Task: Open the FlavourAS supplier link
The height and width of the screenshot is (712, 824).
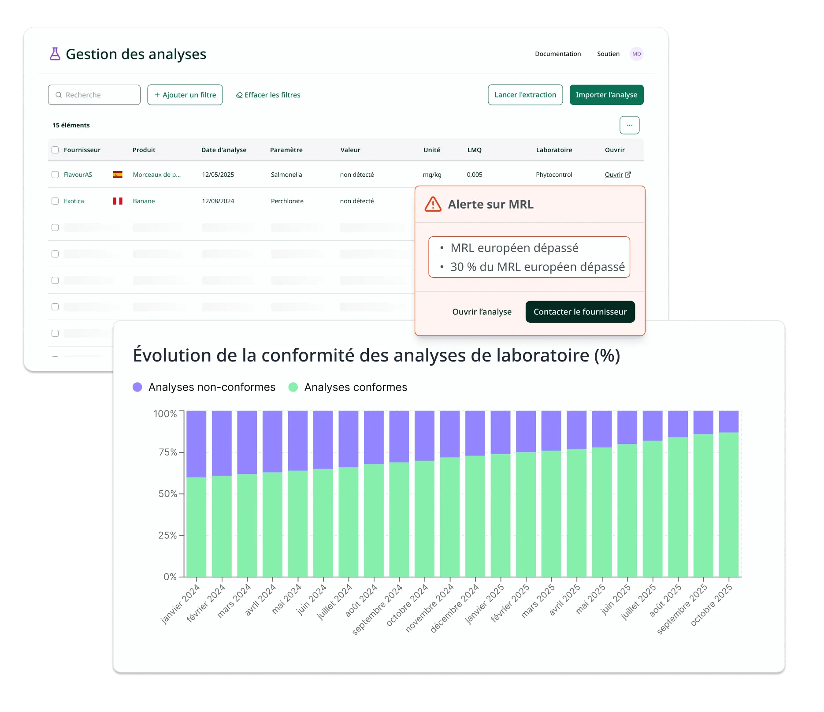Action: 78,175
